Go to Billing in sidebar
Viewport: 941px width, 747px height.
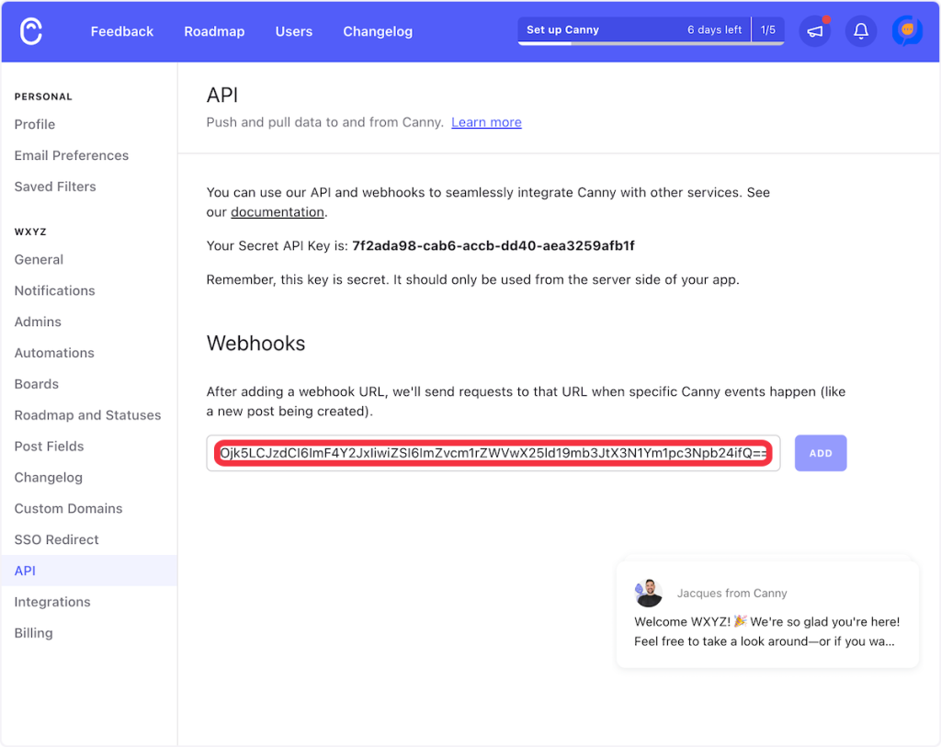point(33,633)
